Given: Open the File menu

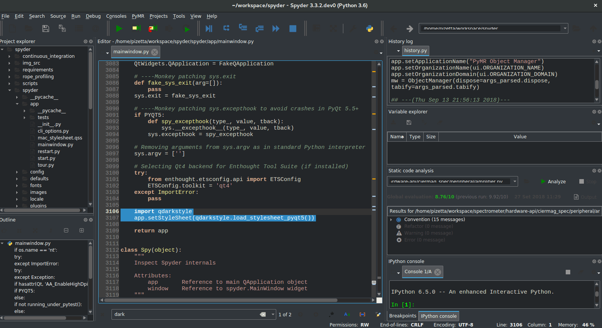Looking at the screenshot, I should pyautogui.click(x=5, y=16).
